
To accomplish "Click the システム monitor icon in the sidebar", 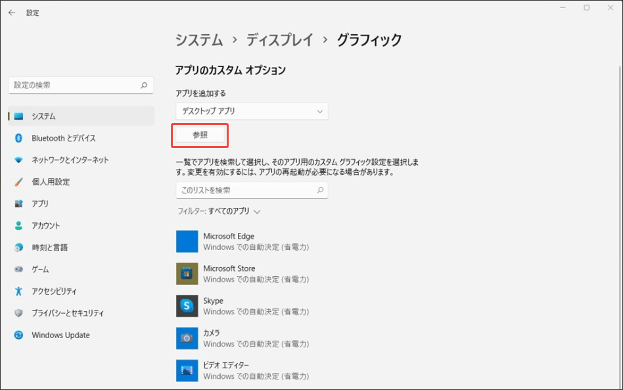I will pyautogui.click(x=18, y=116).
